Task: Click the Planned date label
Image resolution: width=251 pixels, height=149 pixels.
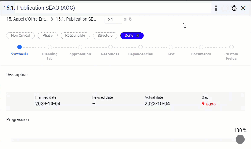Action: click(x=46, y=97)
